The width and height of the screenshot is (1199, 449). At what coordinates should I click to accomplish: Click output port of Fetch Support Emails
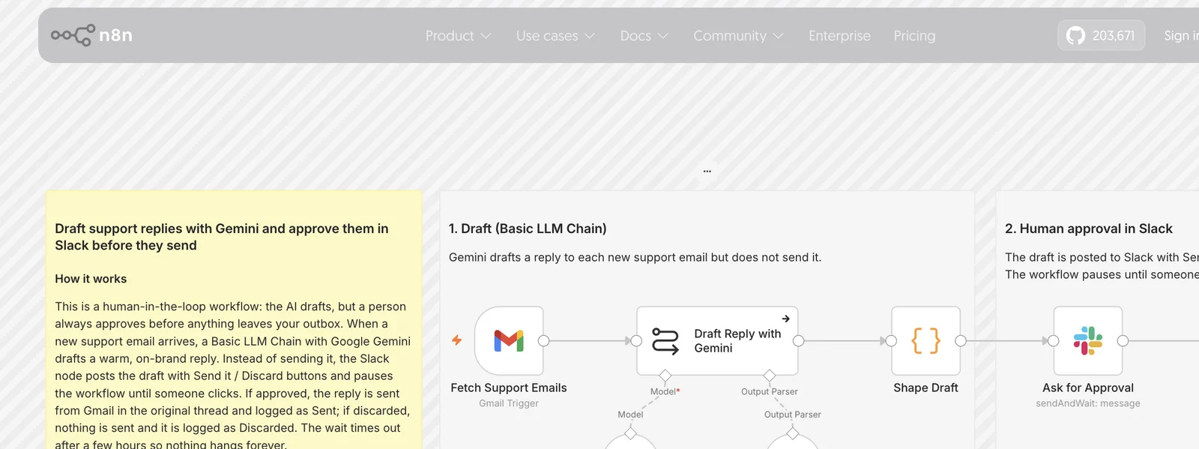(543, 341)
